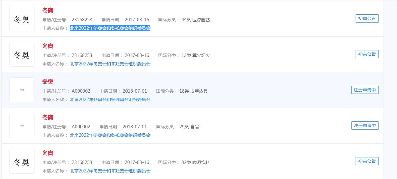Screen dimensions: 397x179
Task: Open the 冬奥 thumbnail for 29类 食品
Action: tap(22, 125)
